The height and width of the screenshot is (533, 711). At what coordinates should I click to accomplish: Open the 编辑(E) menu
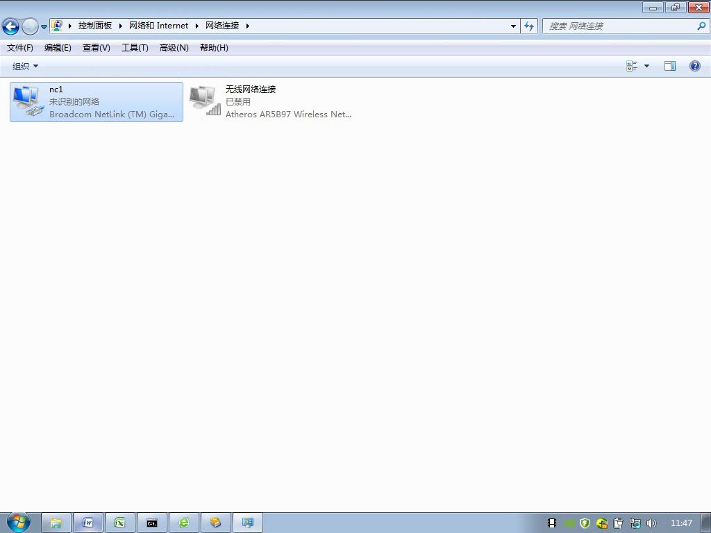point(58,48)
